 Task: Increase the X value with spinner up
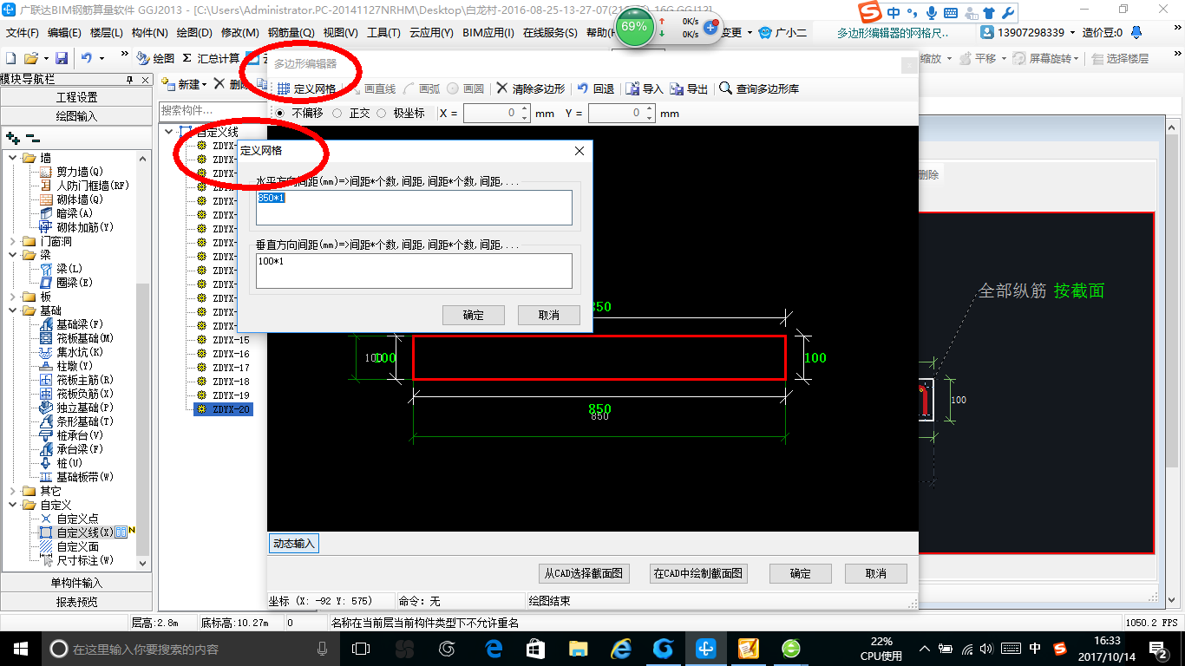(x=524, y=109)
